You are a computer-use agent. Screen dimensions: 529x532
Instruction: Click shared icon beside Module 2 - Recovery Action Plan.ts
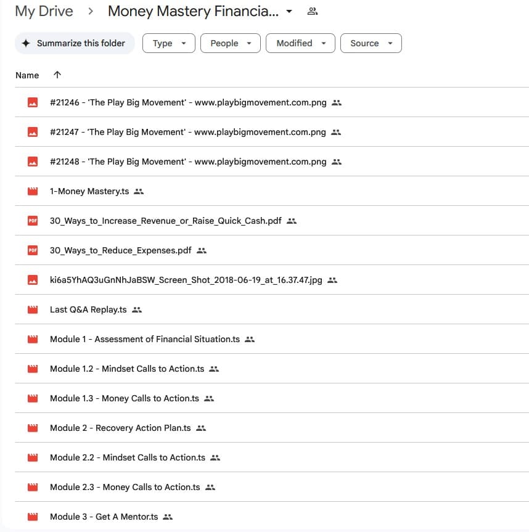[201, 428]
